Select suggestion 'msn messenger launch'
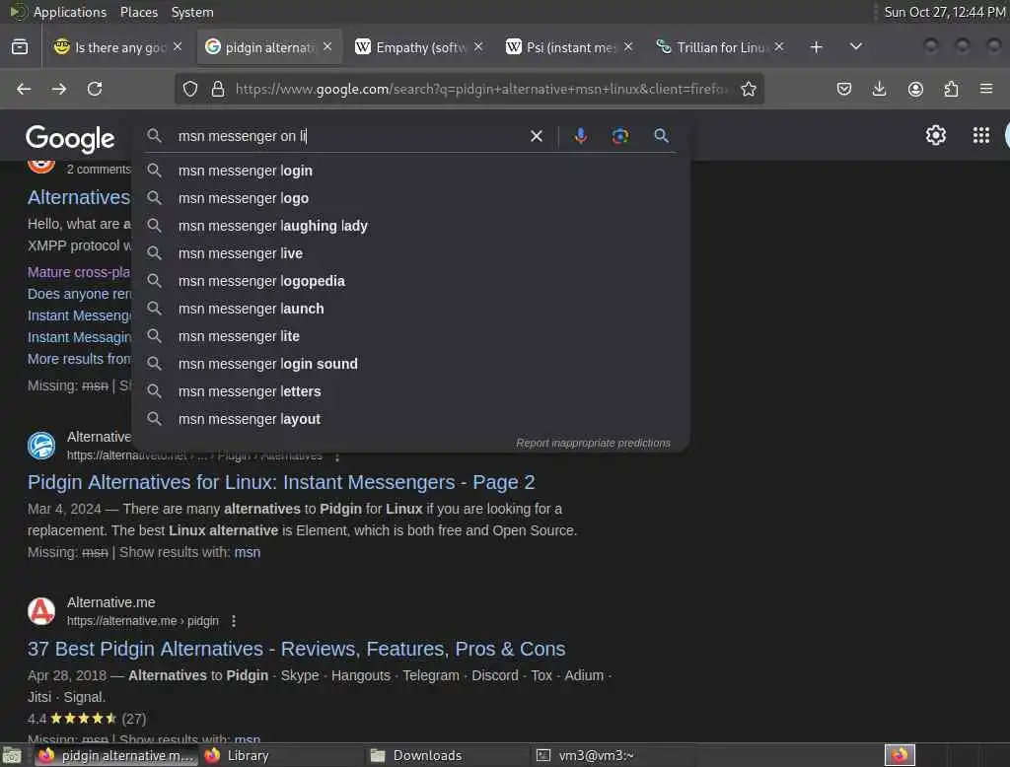1010x767 pixels. (411, 310)
